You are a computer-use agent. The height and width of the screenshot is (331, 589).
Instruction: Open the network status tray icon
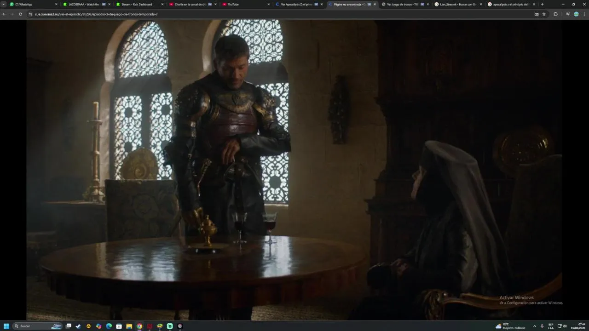pyautogui.click(x=560, y=326)
